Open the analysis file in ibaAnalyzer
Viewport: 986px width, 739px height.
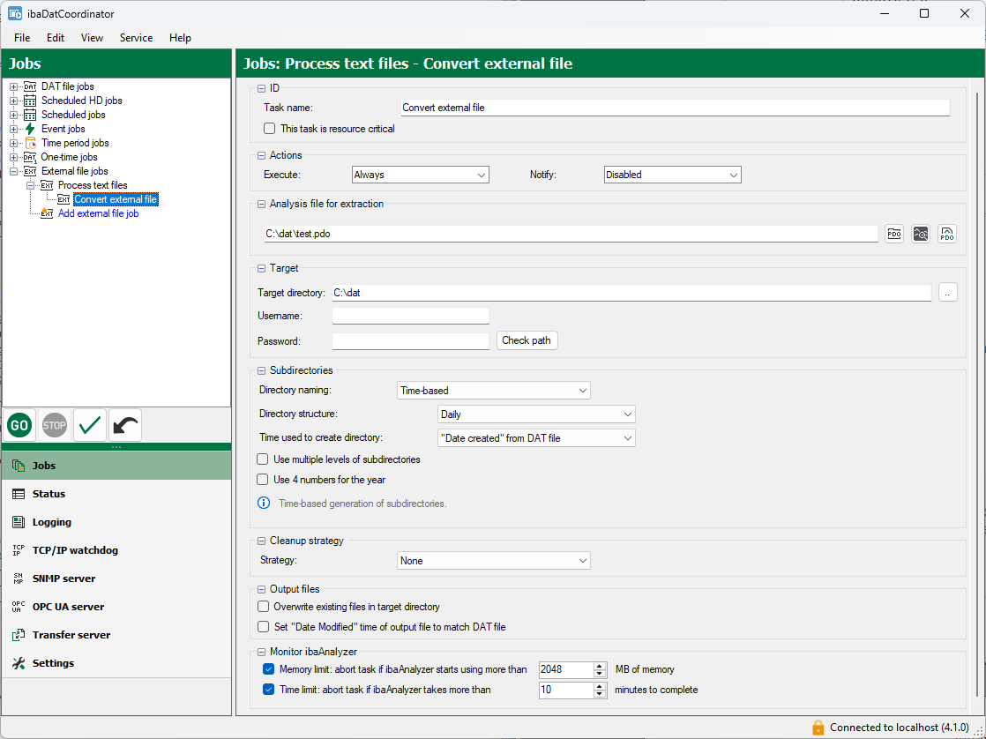[921, 234]
